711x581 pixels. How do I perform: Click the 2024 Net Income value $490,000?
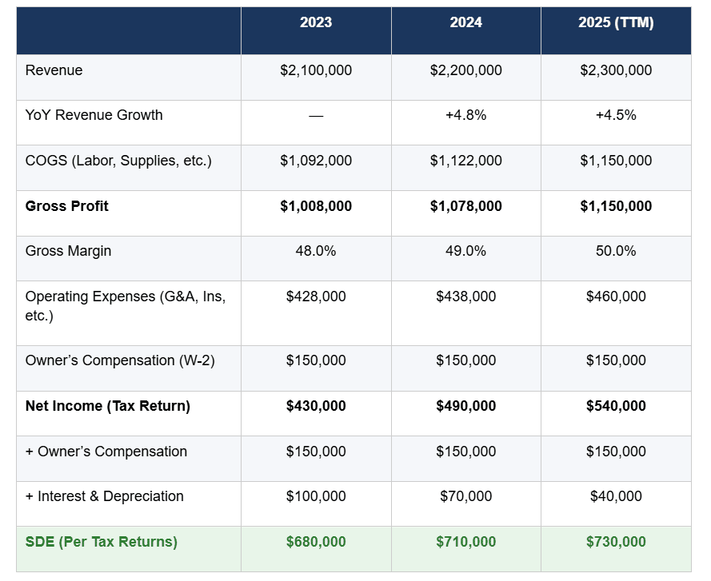click(x=465, y=406)
